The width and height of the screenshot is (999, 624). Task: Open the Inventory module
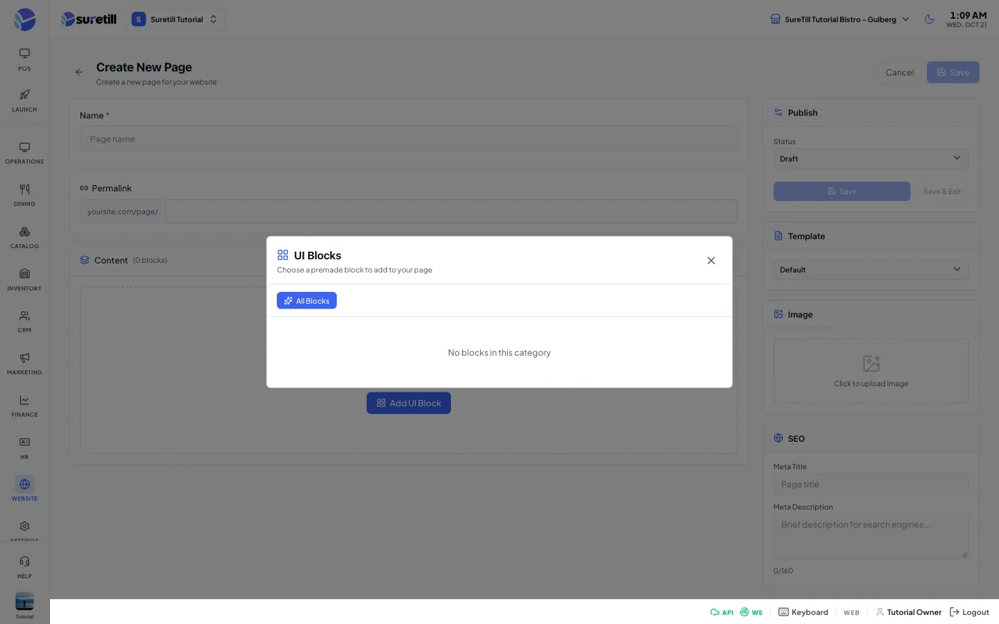tap(24, 280)
